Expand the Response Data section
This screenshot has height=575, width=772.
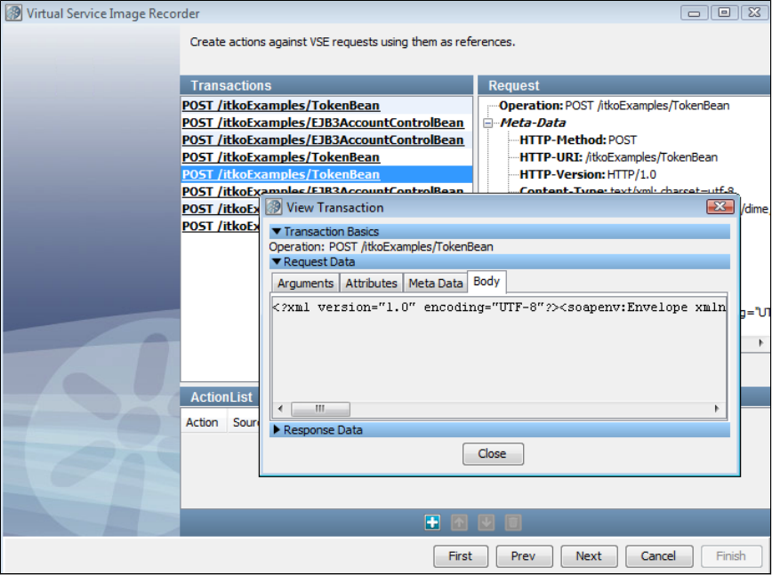(277, 430)
